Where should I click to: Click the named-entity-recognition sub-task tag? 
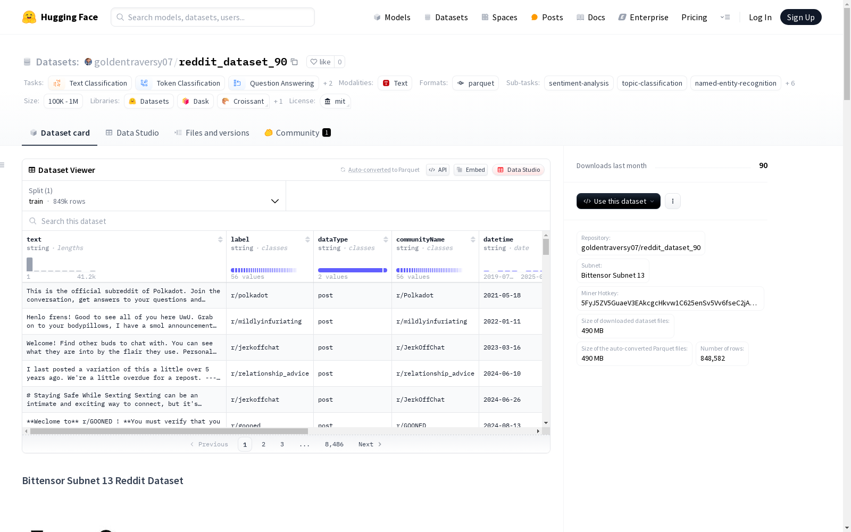click(x=736, y=83)
